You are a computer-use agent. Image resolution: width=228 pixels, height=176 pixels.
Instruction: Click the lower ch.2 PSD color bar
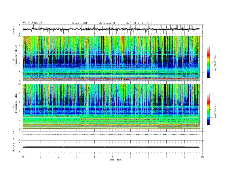tap(208, 110)
